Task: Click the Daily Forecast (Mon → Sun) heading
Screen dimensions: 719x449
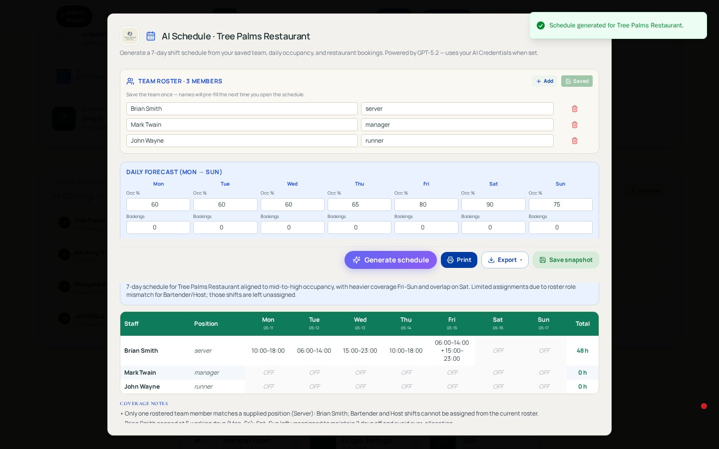Action: [x=174, y=172]
